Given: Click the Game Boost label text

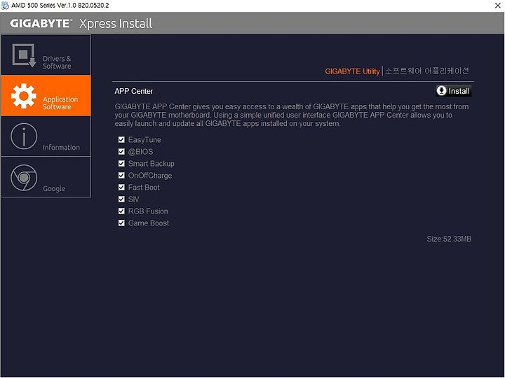Looking at the screenshot, I should [149, 223].
